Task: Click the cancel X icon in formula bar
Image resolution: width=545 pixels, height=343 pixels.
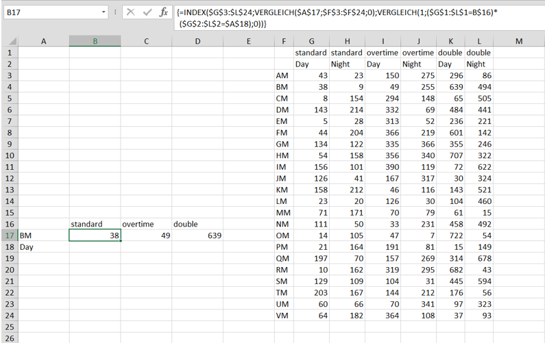Action: point(131,12)
